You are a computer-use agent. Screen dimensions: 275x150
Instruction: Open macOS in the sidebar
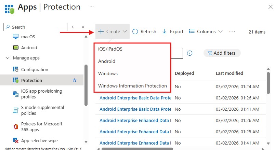coord(28,37)
